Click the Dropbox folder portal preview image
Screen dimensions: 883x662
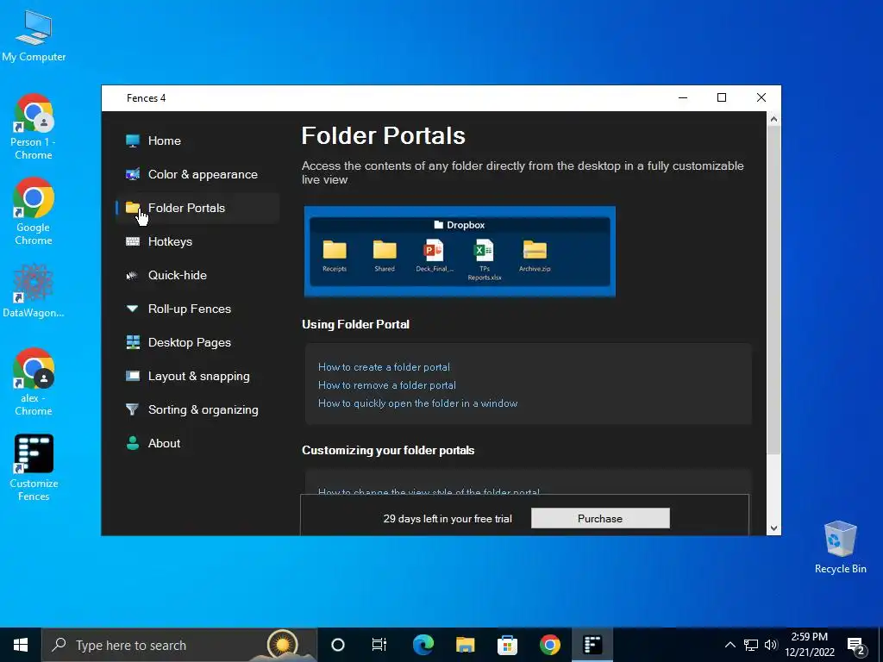click(x=460, y=251)
